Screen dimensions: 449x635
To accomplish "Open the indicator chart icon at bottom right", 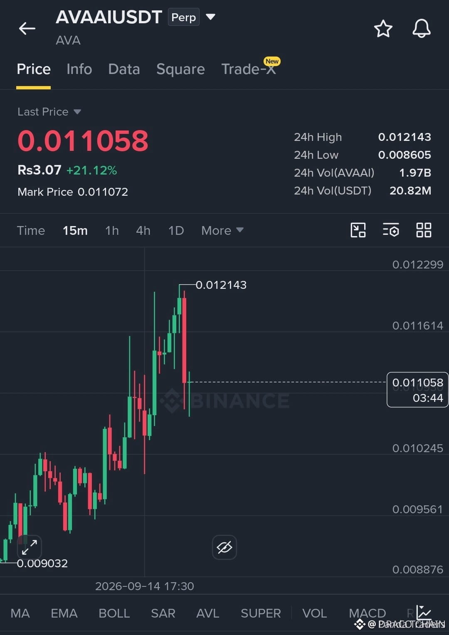I will 424,612.
